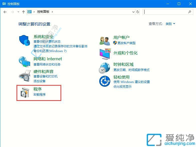
Task: Open 硬件和声音 category heading
Action: [x=43, y=72]
